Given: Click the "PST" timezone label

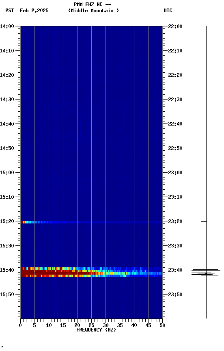Looking at the screenshot, I should pos(10,11).
